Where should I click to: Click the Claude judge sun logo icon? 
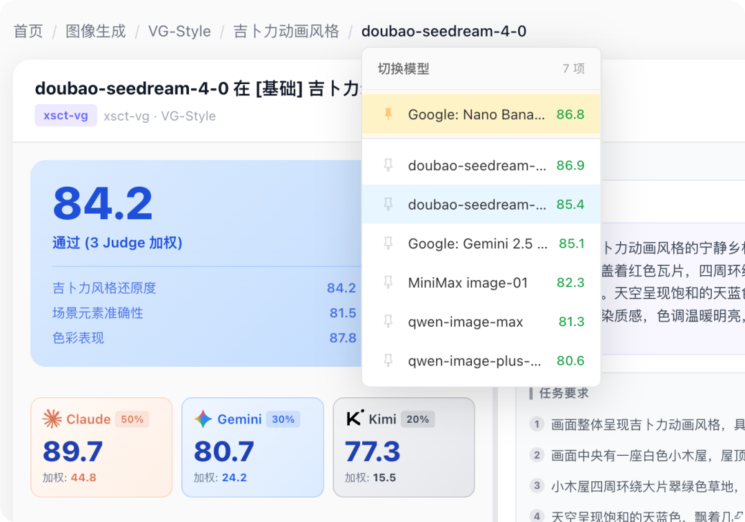click(52, 419)
